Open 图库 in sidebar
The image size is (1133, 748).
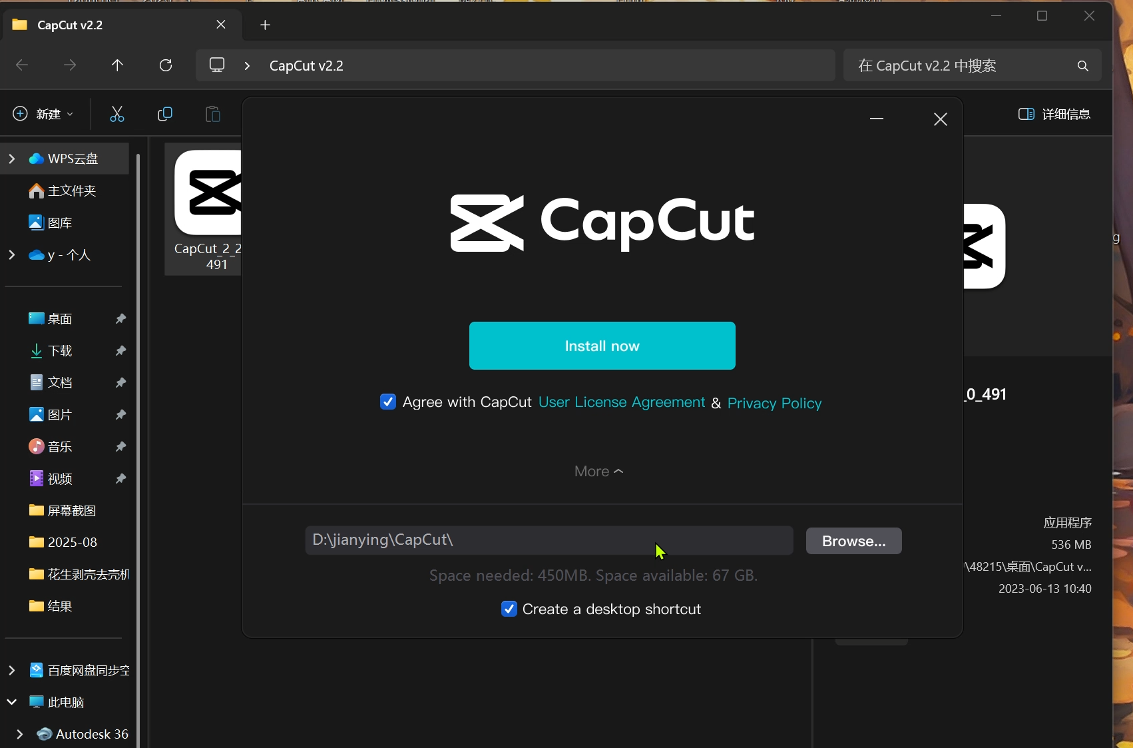[50, 222]
